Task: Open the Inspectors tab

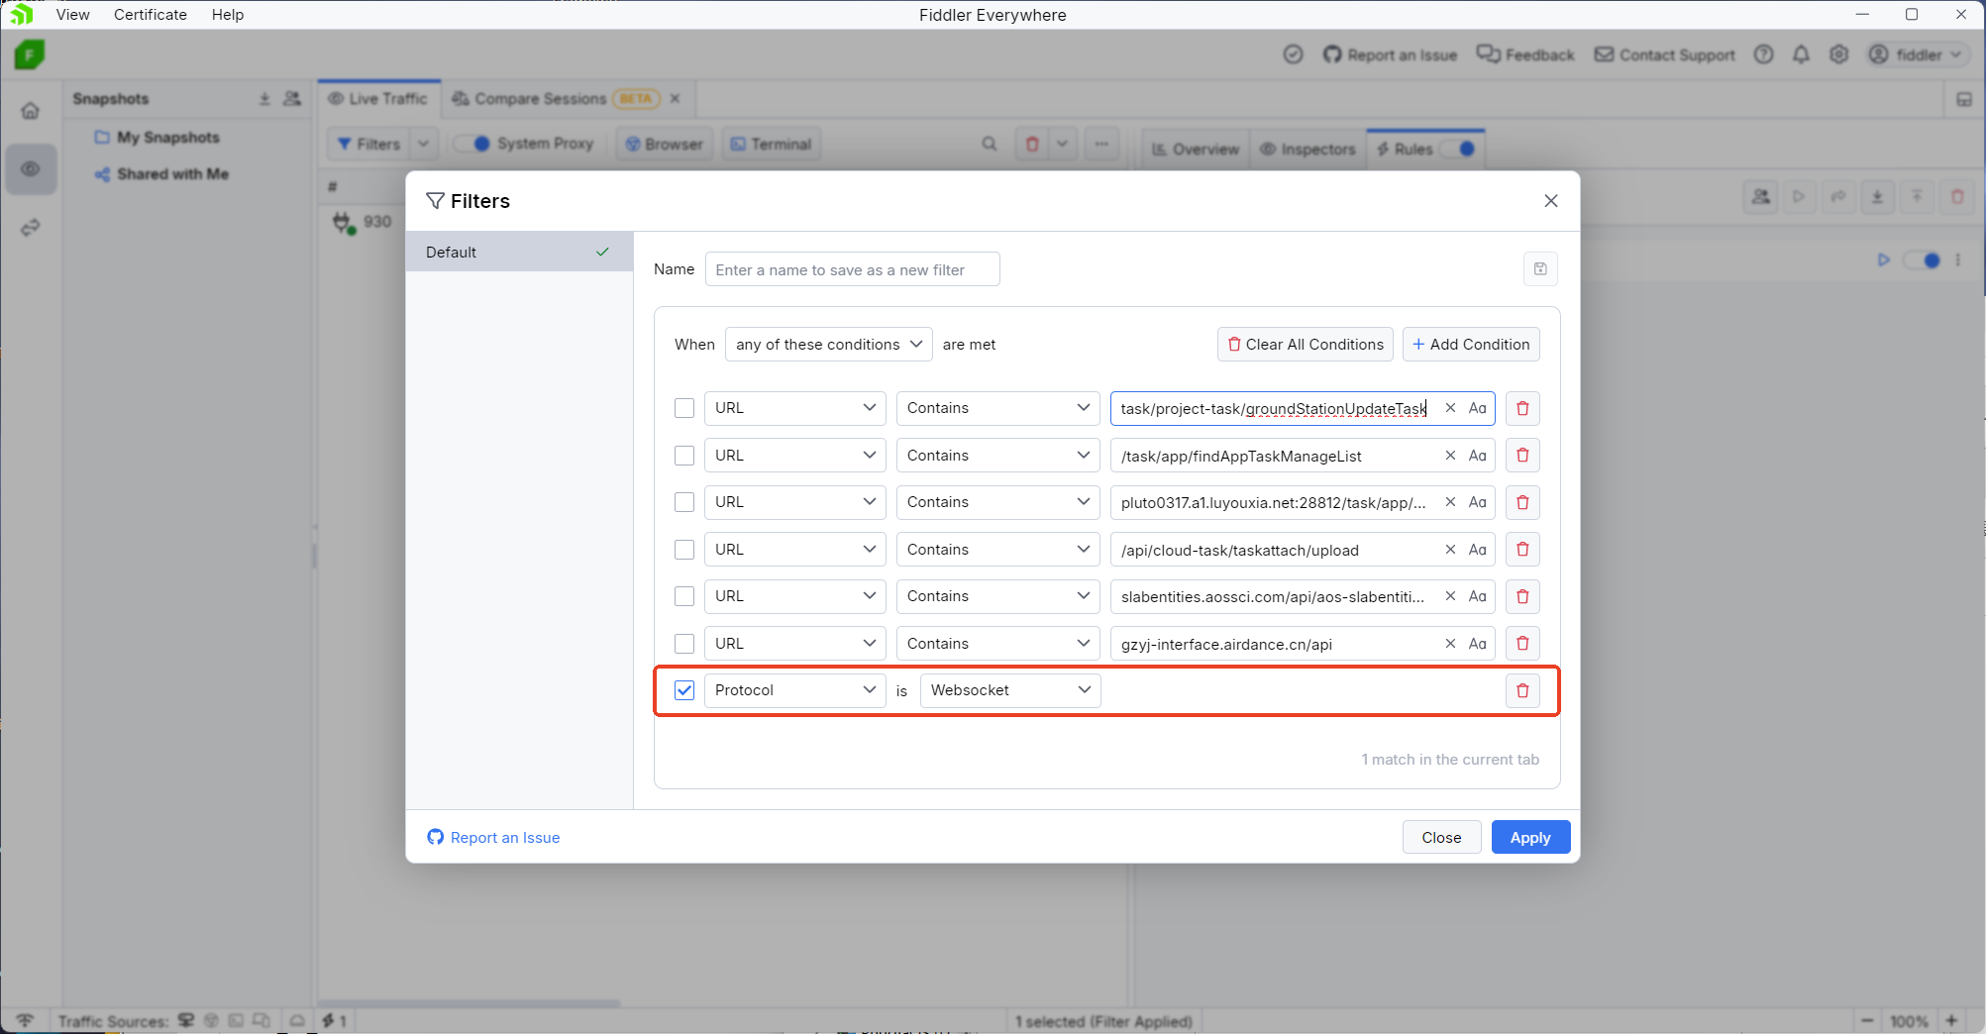Action: pyautogui.click(x=1307, y=149)
